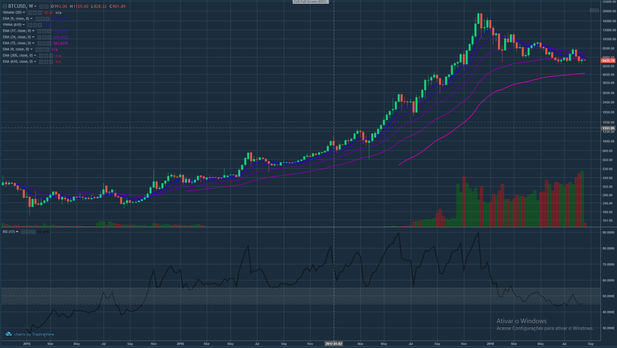Remove the Volume (20) indicator
Image resolution: width=617 pixels, height=348 pixels.
pos(40,13)
